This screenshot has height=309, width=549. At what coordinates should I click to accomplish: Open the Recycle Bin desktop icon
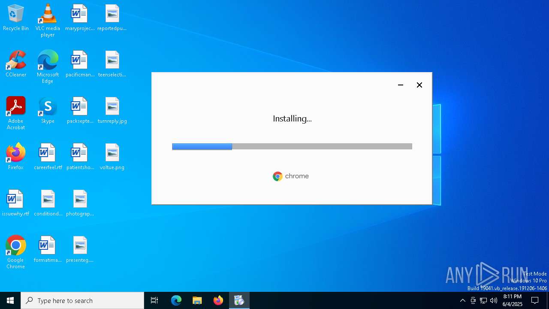(x=16, y=18)
